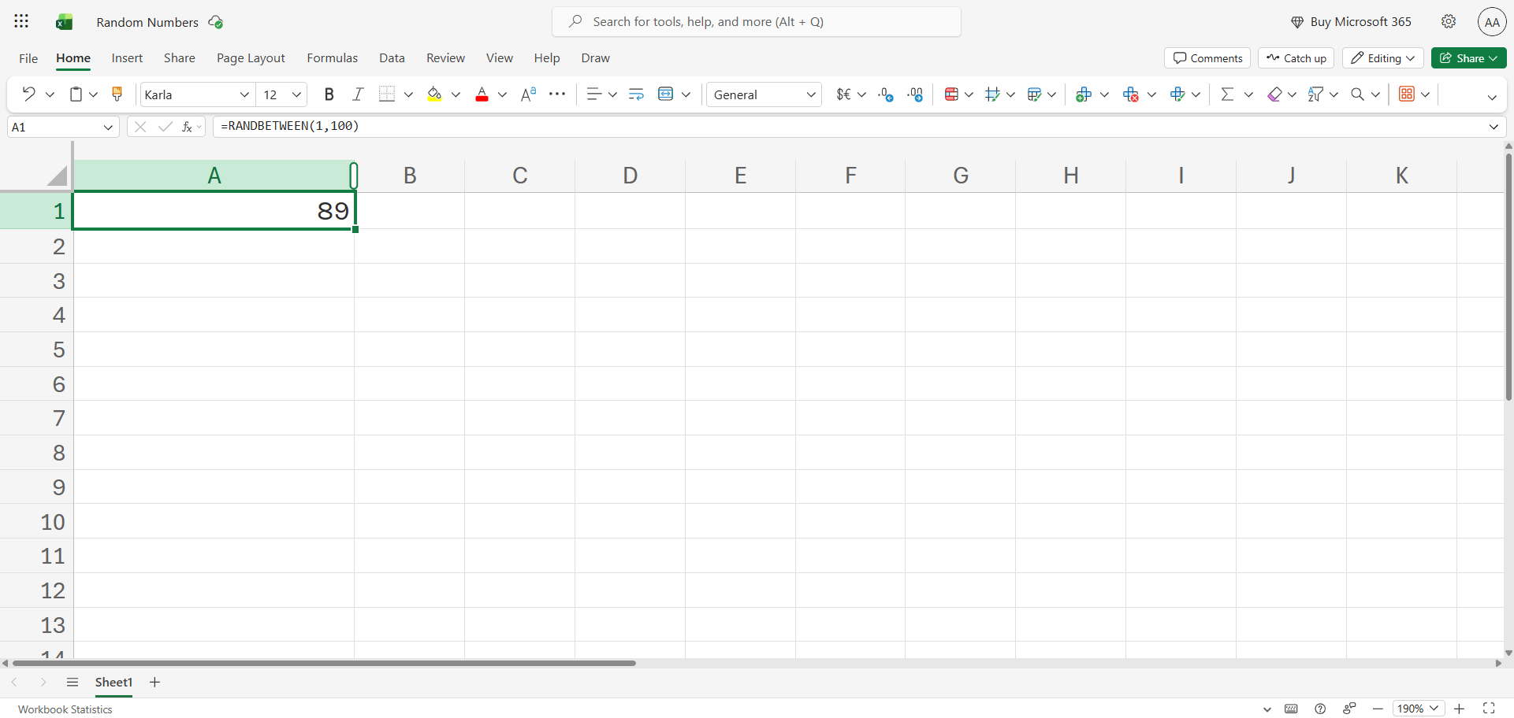Open Conditional Formatting icon
The height and width of the screenshot is (718, 1514).
pos(951,94)
